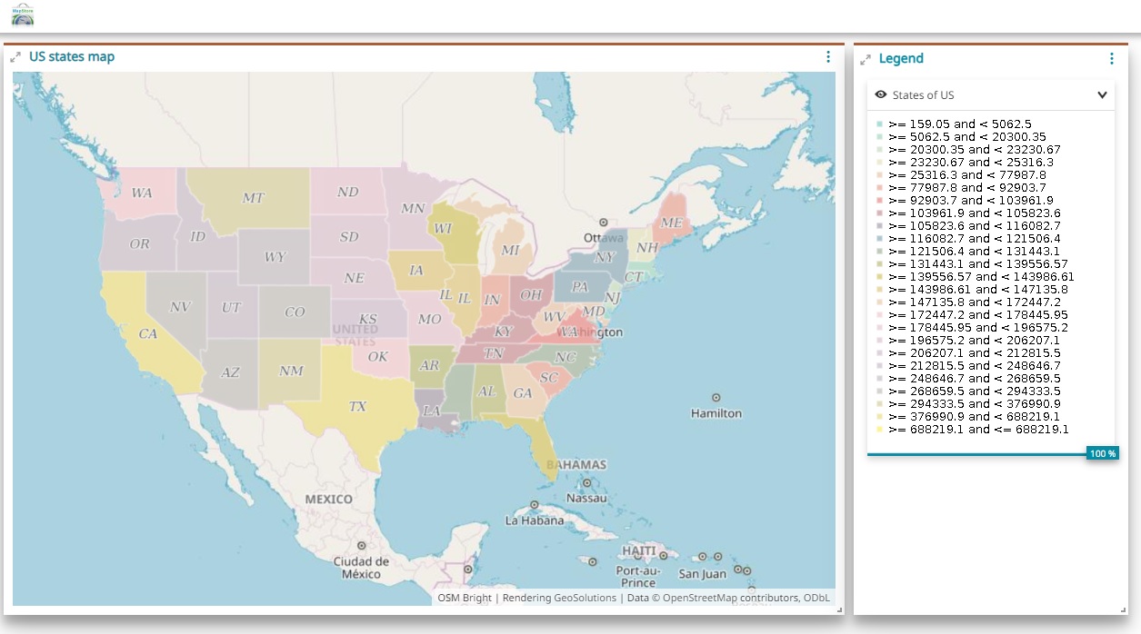Maximize the US states map widget

pyautogui.click(x=15, y=57)
